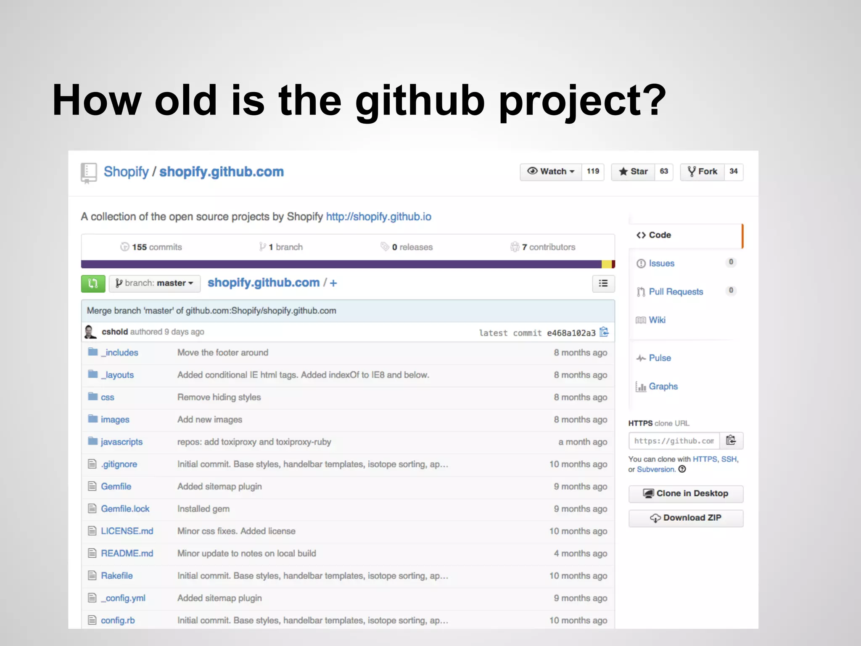Open the javascripts folder name link
The image size is (861, 646).
[x=121, y=442]
